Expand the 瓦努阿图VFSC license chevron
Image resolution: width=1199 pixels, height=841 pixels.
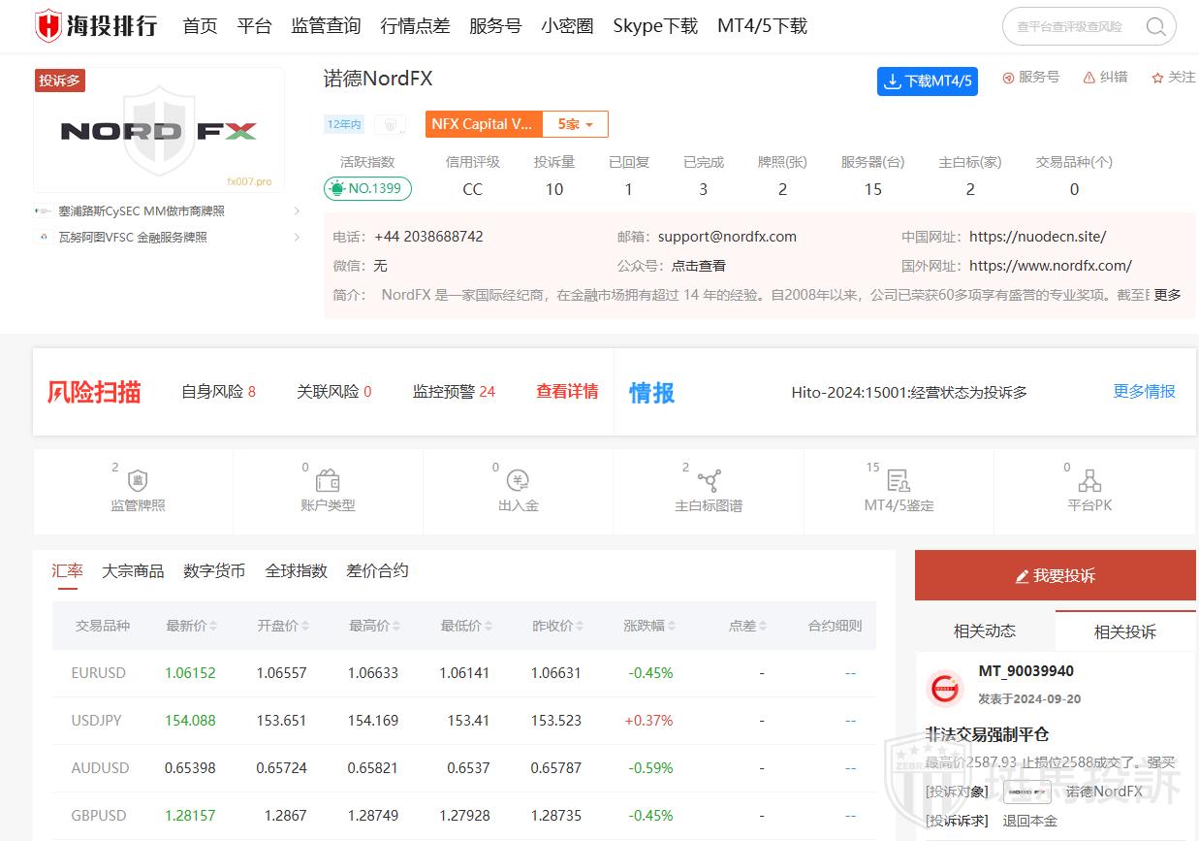297,237
